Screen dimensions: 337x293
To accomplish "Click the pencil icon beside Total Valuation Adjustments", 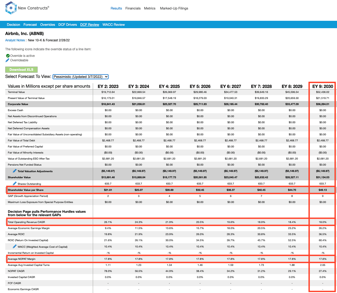I will pos(15,171).
